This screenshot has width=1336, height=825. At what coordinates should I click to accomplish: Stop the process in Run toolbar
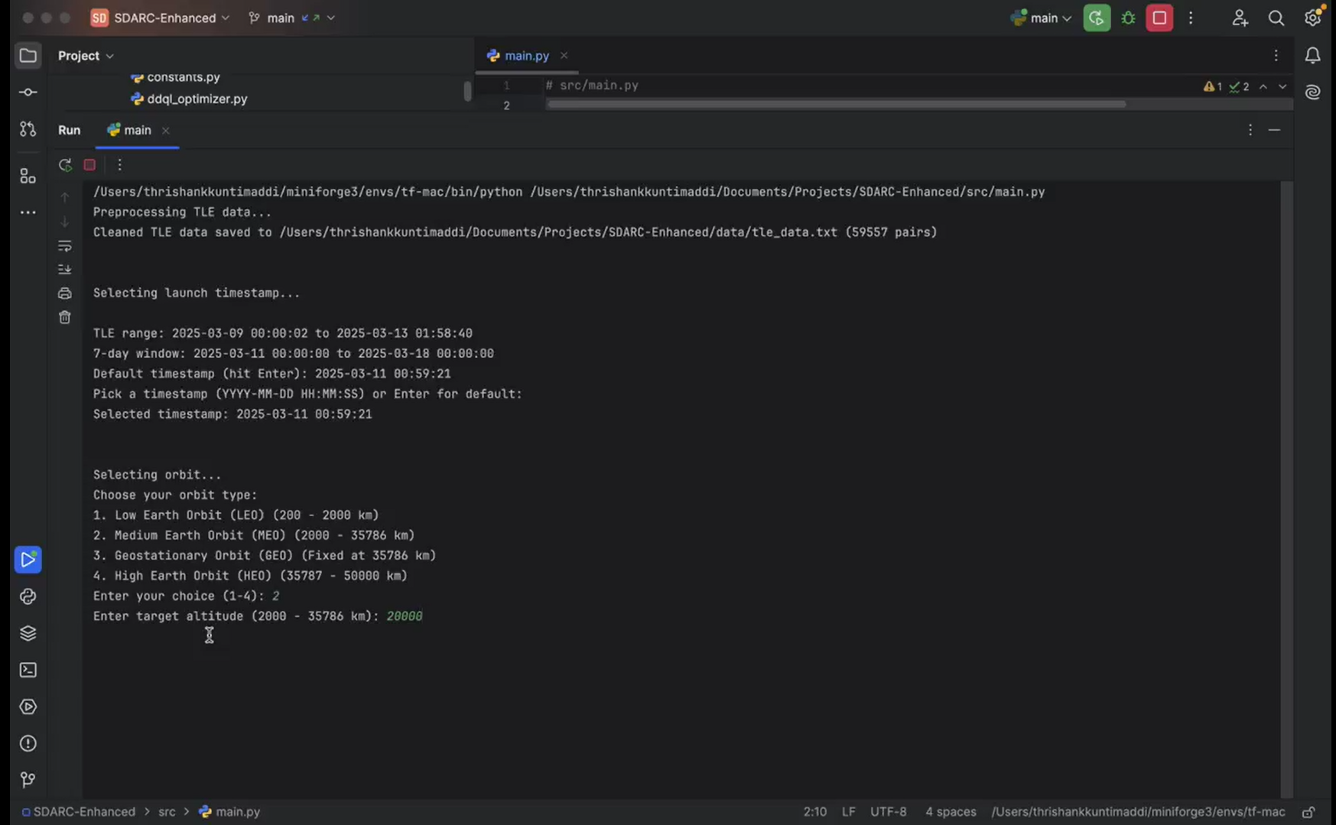coord(89,164)
